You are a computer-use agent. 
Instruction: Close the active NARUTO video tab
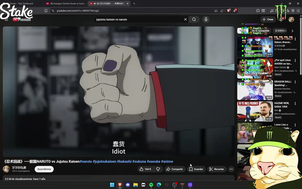pos(127,3)
